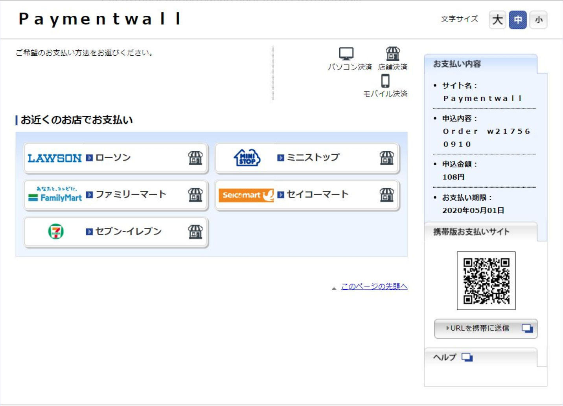This screenshot has height=406, width=563.
Task: Select the LAWSON logo
Action: click(55, 158)
